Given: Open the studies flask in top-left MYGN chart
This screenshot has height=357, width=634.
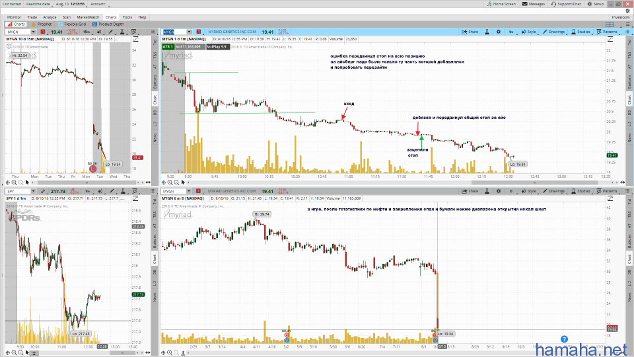Looking at the screenshot, I should click(x=123, y=32).
